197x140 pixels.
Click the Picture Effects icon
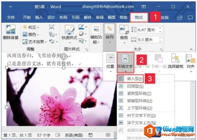click(x=82, y=34)
